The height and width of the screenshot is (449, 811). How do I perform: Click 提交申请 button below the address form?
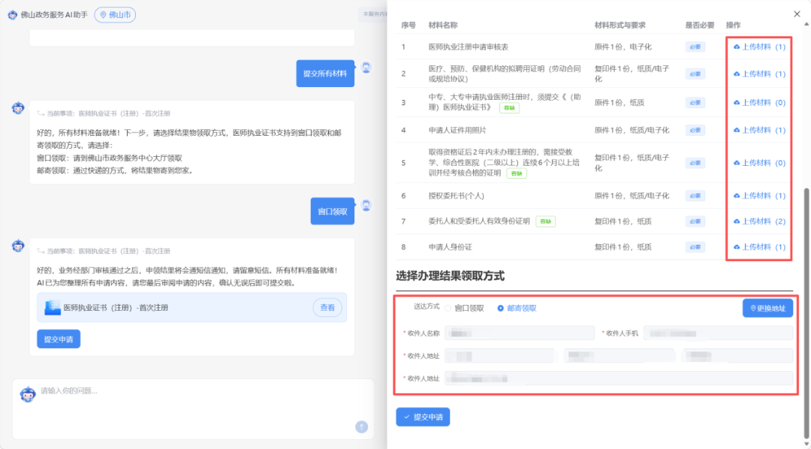(423, 417)
